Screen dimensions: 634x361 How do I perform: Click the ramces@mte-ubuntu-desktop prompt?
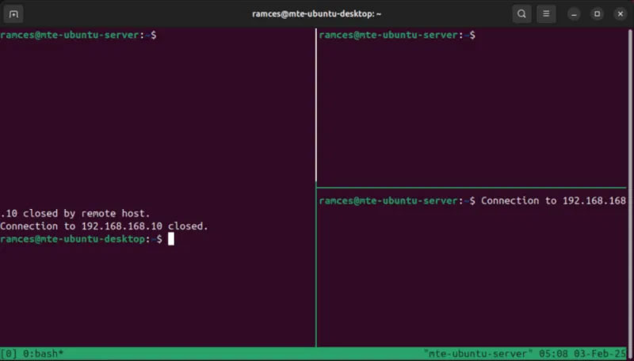pos(81,239)
